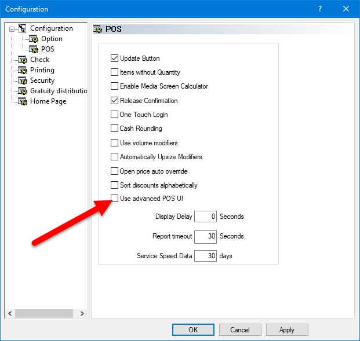Click the Check node icon

click(23, 60)
